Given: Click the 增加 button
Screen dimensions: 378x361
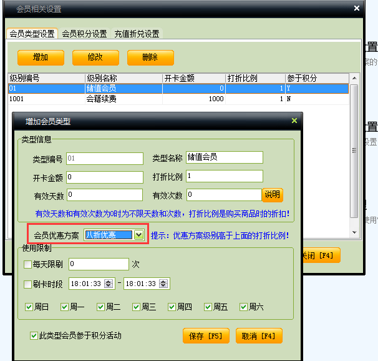Looking at the screenshot, I should point(41,57).
